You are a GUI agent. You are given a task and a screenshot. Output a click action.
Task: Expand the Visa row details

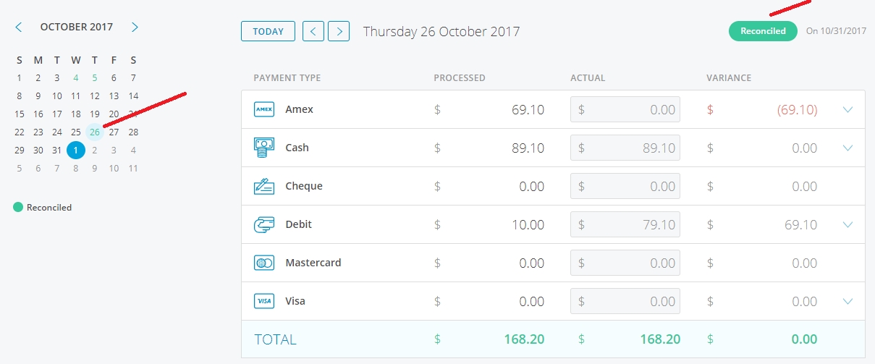click(x=848, y=301)
